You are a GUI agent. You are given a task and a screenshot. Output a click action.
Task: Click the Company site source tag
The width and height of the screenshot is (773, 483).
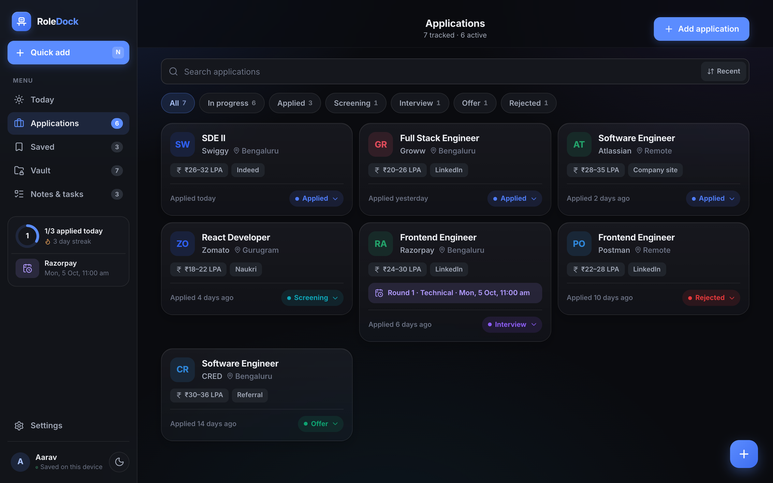coord(655,170)
